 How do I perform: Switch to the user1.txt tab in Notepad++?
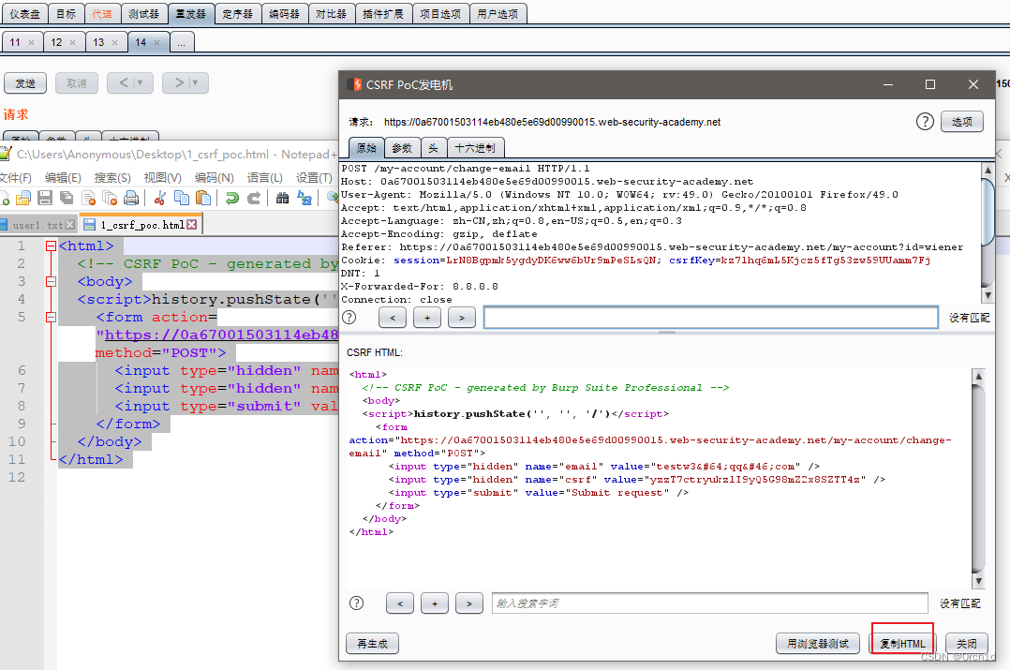coord(38,225)
